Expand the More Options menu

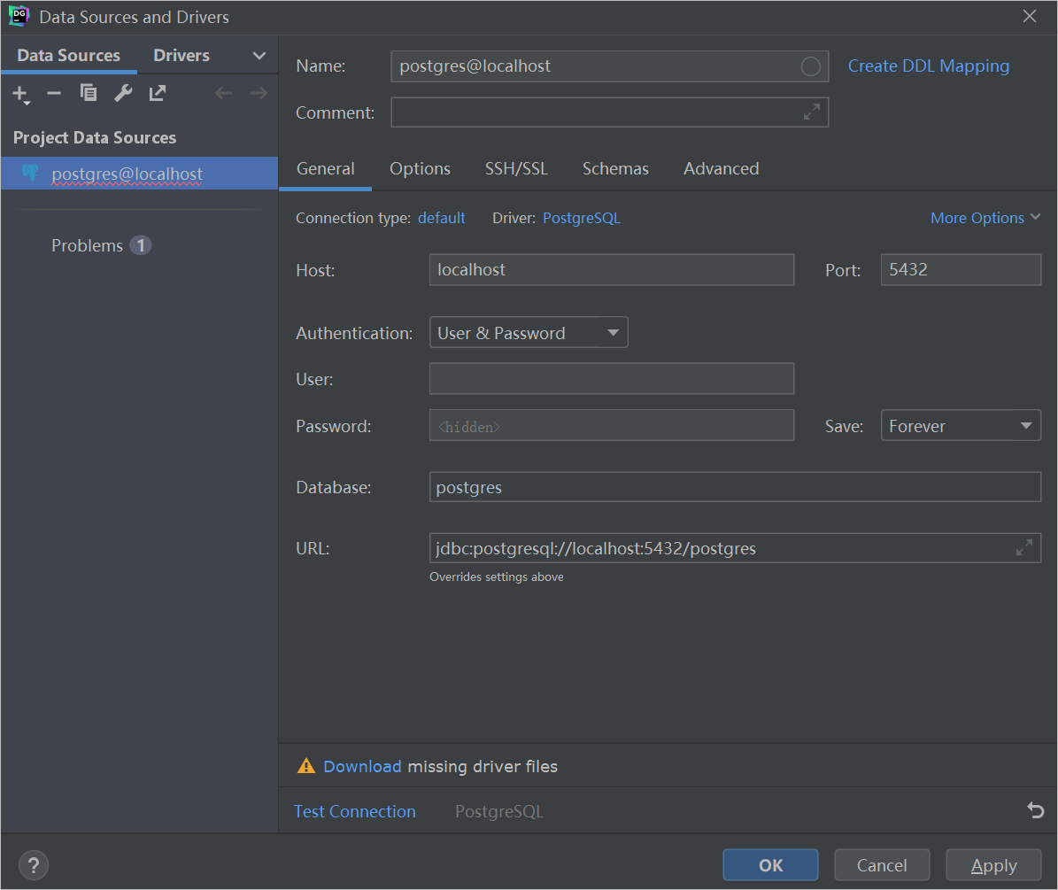[x=985, y=218]
